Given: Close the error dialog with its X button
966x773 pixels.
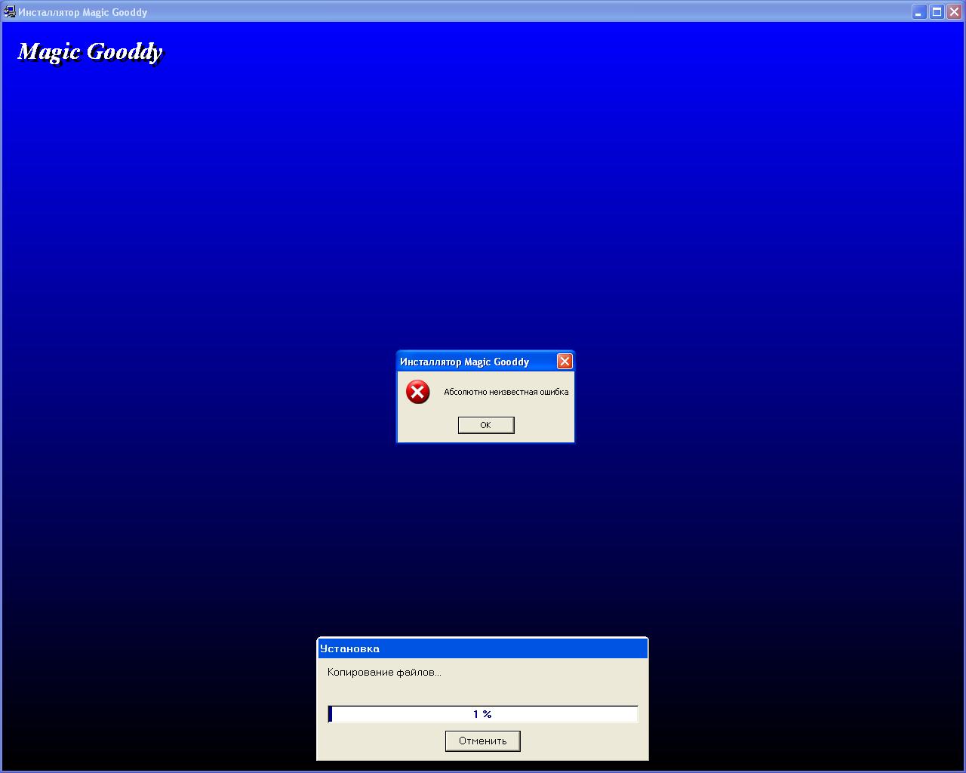Looking at the screenshot, I should click(x=565, y=362).
